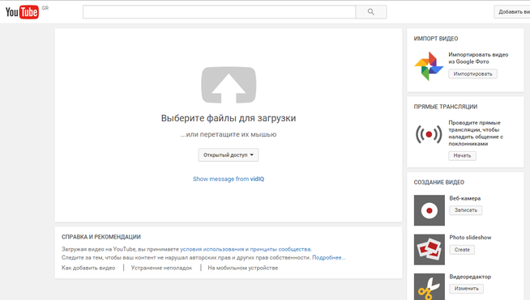The image size is (530, 300).
Task: Click the ИМПОРТ ВИДЕО heading
Action: [x=436, y=39]
